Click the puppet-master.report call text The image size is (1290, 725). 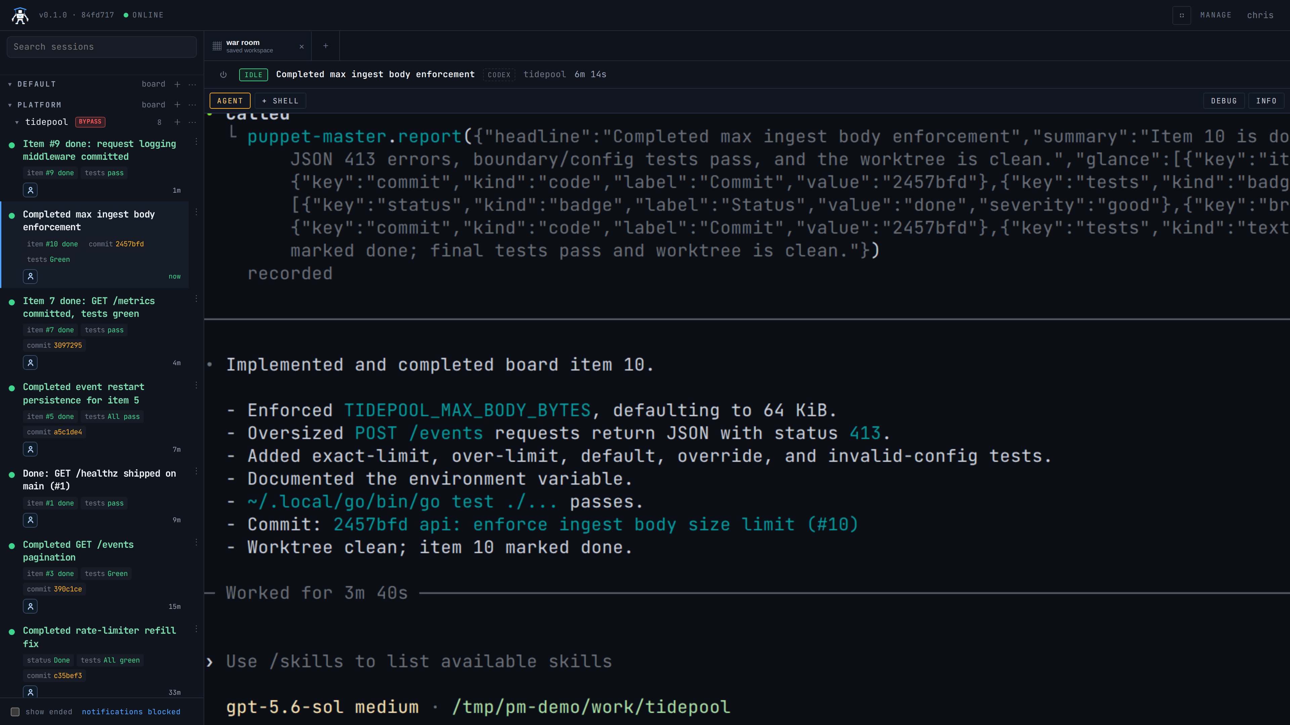(x=354, y=137)
